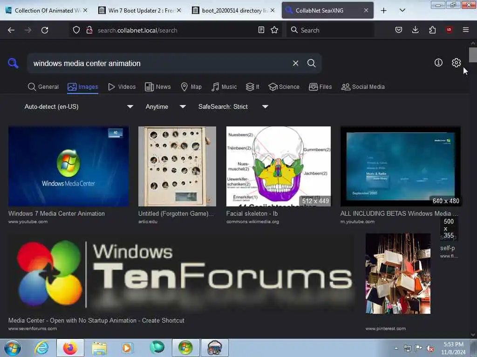This screenshot has height=357, width=477.
Task: Select the Map search category
Action: tap(191, 87)
